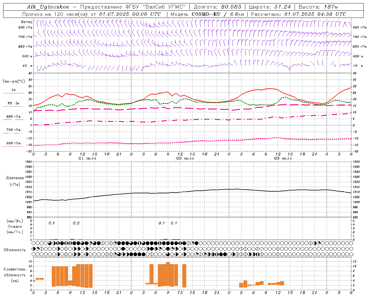Click the Высота: 187м header field
This screenshot has height=295, width=368.
point(318,7)
